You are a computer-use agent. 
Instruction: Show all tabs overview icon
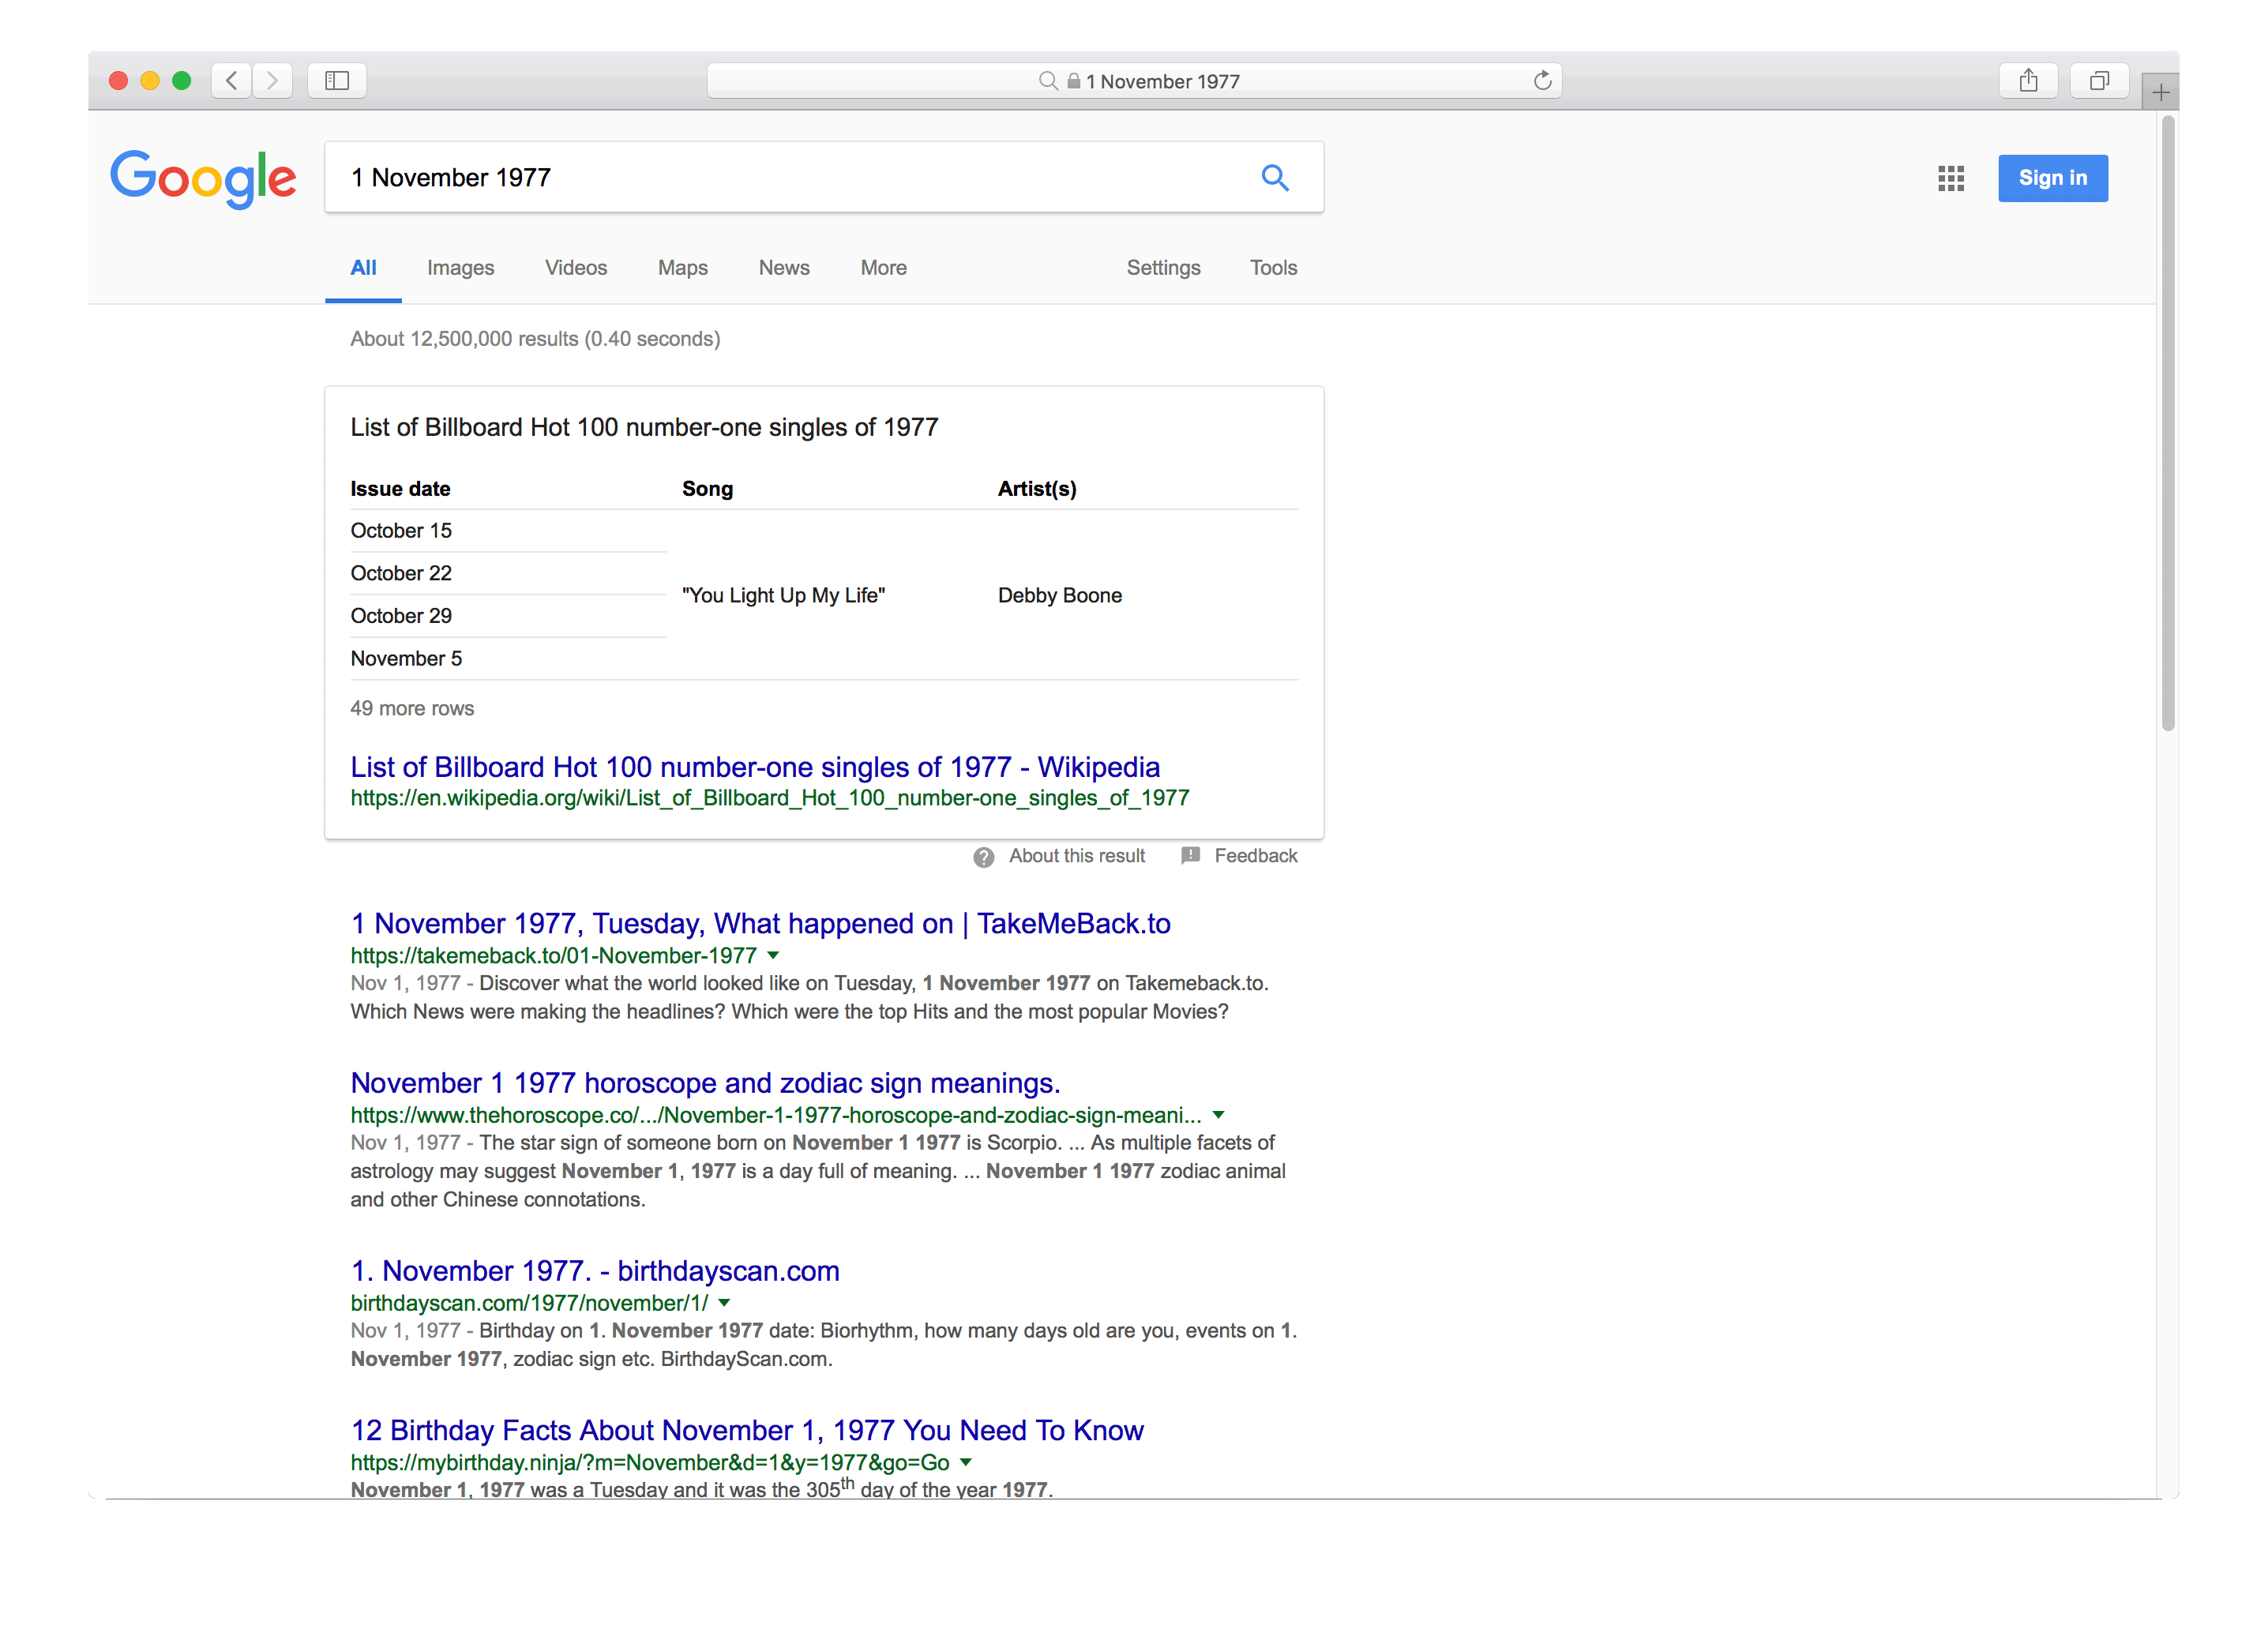[2098, 80]
